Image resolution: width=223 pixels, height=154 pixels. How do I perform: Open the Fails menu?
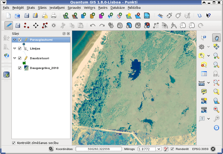point(6,8)
